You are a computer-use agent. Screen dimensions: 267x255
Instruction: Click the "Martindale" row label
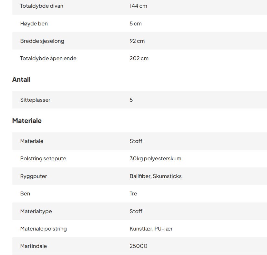(33, 246)
